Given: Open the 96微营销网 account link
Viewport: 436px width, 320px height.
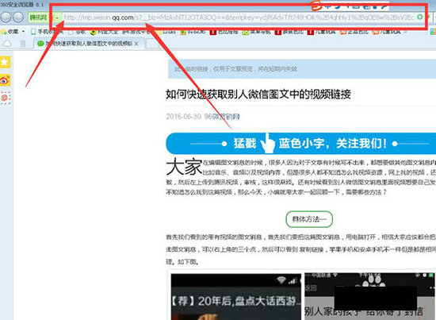Looking at the screenshot, I should tap(222, 117).
